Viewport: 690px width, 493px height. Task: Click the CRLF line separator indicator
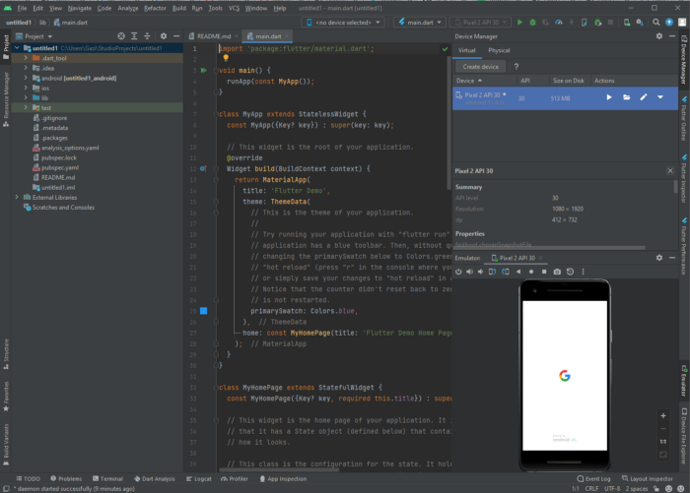click(591, 489)
